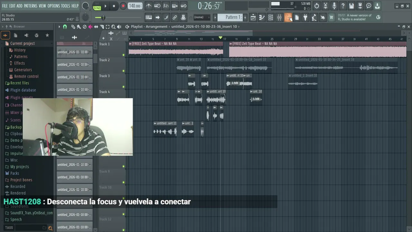Open the OPTIONS menu
Screen dimensions: 412x232
54,6
